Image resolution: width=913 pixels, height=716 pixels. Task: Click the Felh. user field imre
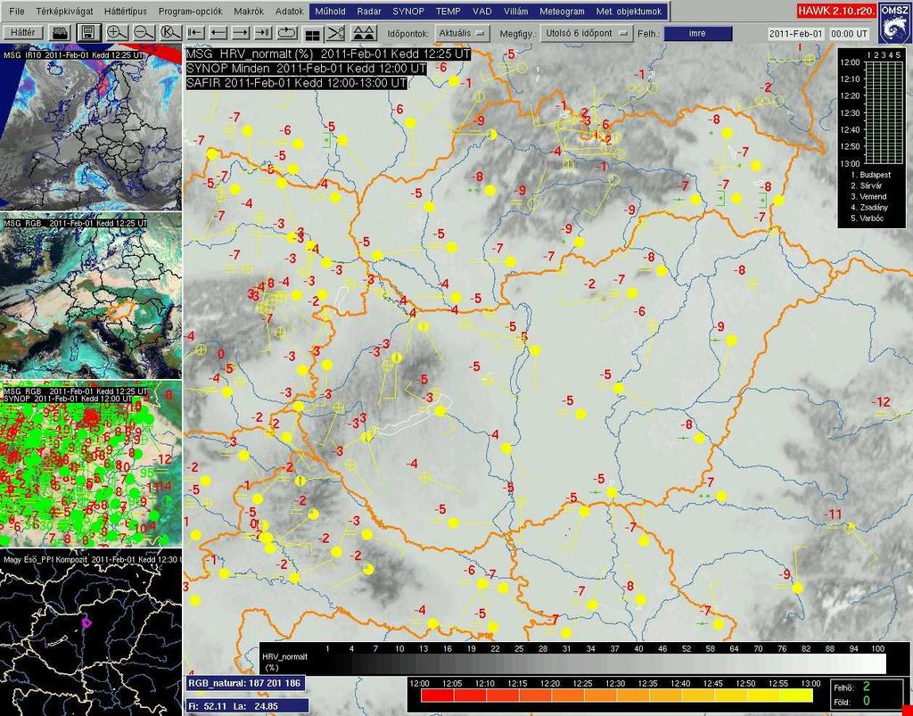pyautogui.click(x=697, y=34)
